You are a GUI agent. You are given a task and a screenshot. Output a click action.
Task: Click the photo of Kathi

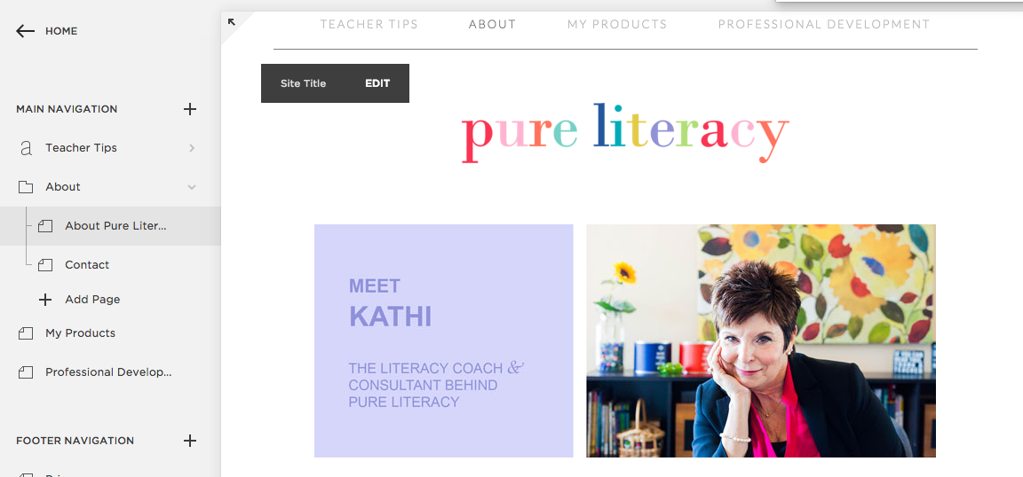pos(761,340)
